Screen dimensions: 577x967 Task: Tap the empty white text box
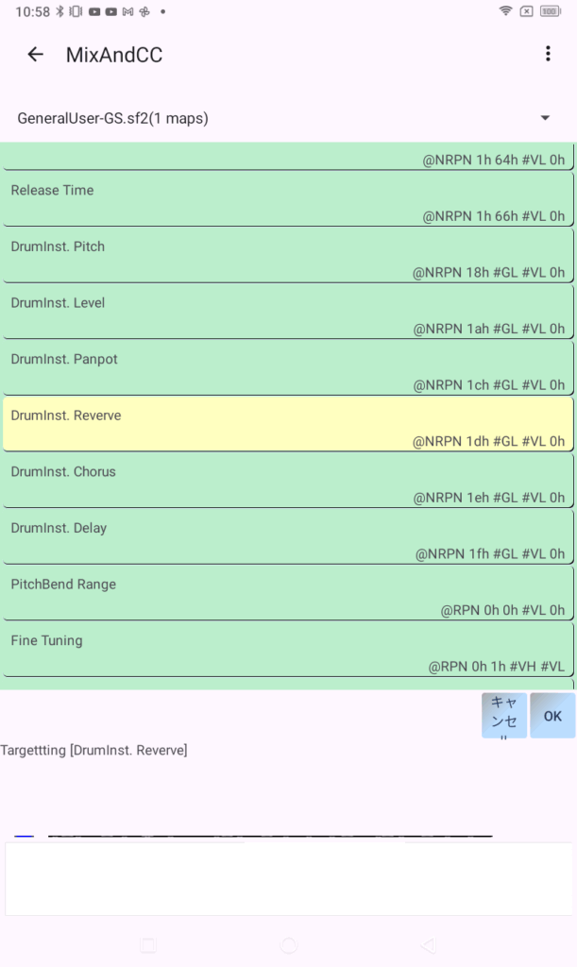288,879
